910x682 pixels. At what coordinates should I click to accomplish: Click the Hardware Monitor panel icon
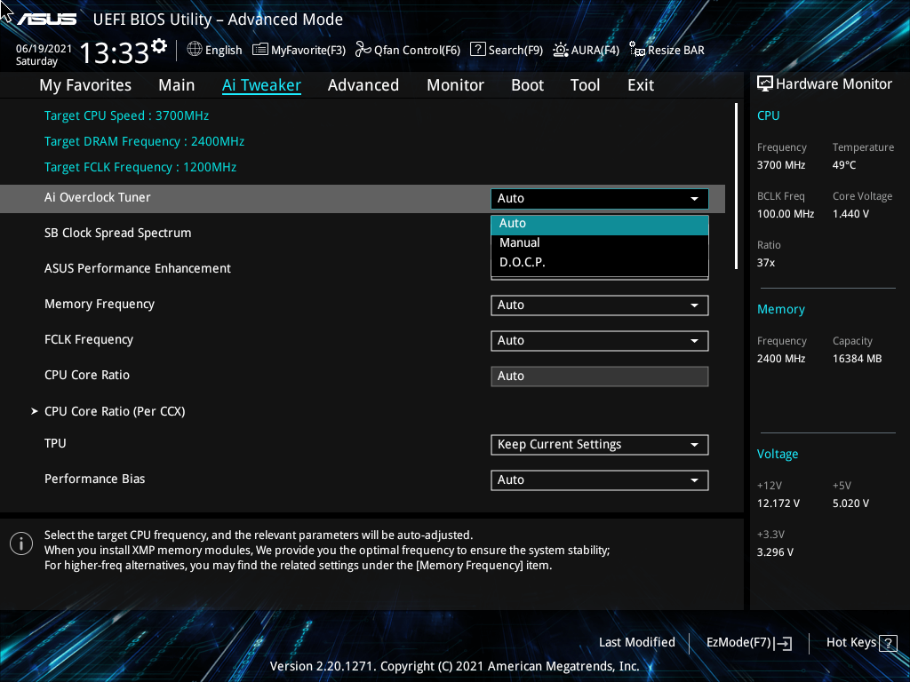[765, 83]
